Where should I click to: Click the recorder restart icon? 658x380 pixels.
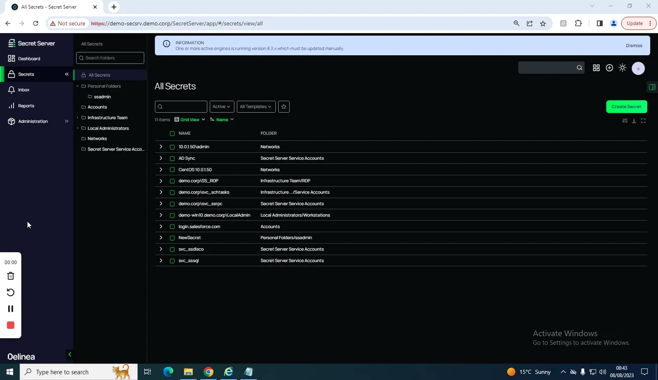[11, 292]
